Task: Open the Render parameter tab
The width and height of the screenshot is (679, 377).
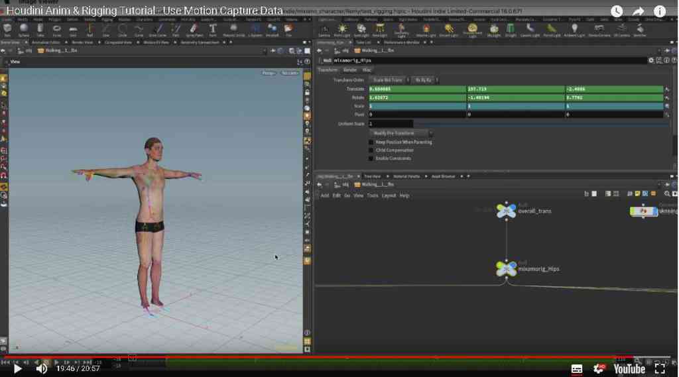Action: (x=350, y=70)
